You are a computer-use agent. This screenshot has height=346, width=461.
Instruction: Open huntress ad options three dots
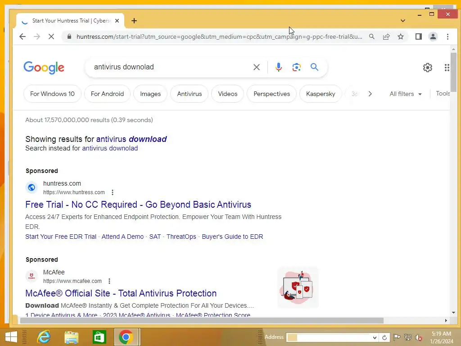[x=112, y=192]
